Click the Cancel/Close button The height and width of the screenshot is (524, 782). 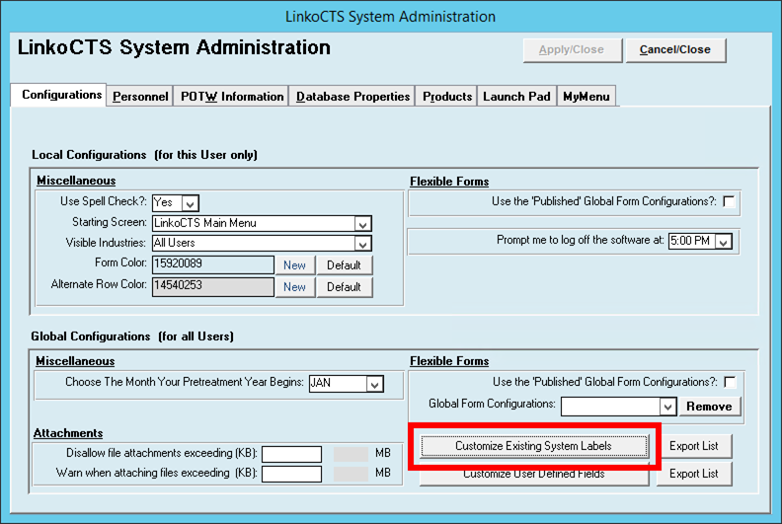coord(675,50)
